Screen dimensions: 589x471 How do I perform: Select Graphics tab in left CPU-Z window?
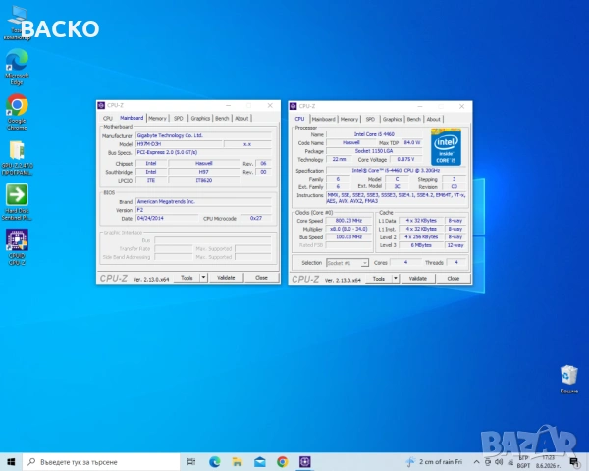tap(200, 119)
